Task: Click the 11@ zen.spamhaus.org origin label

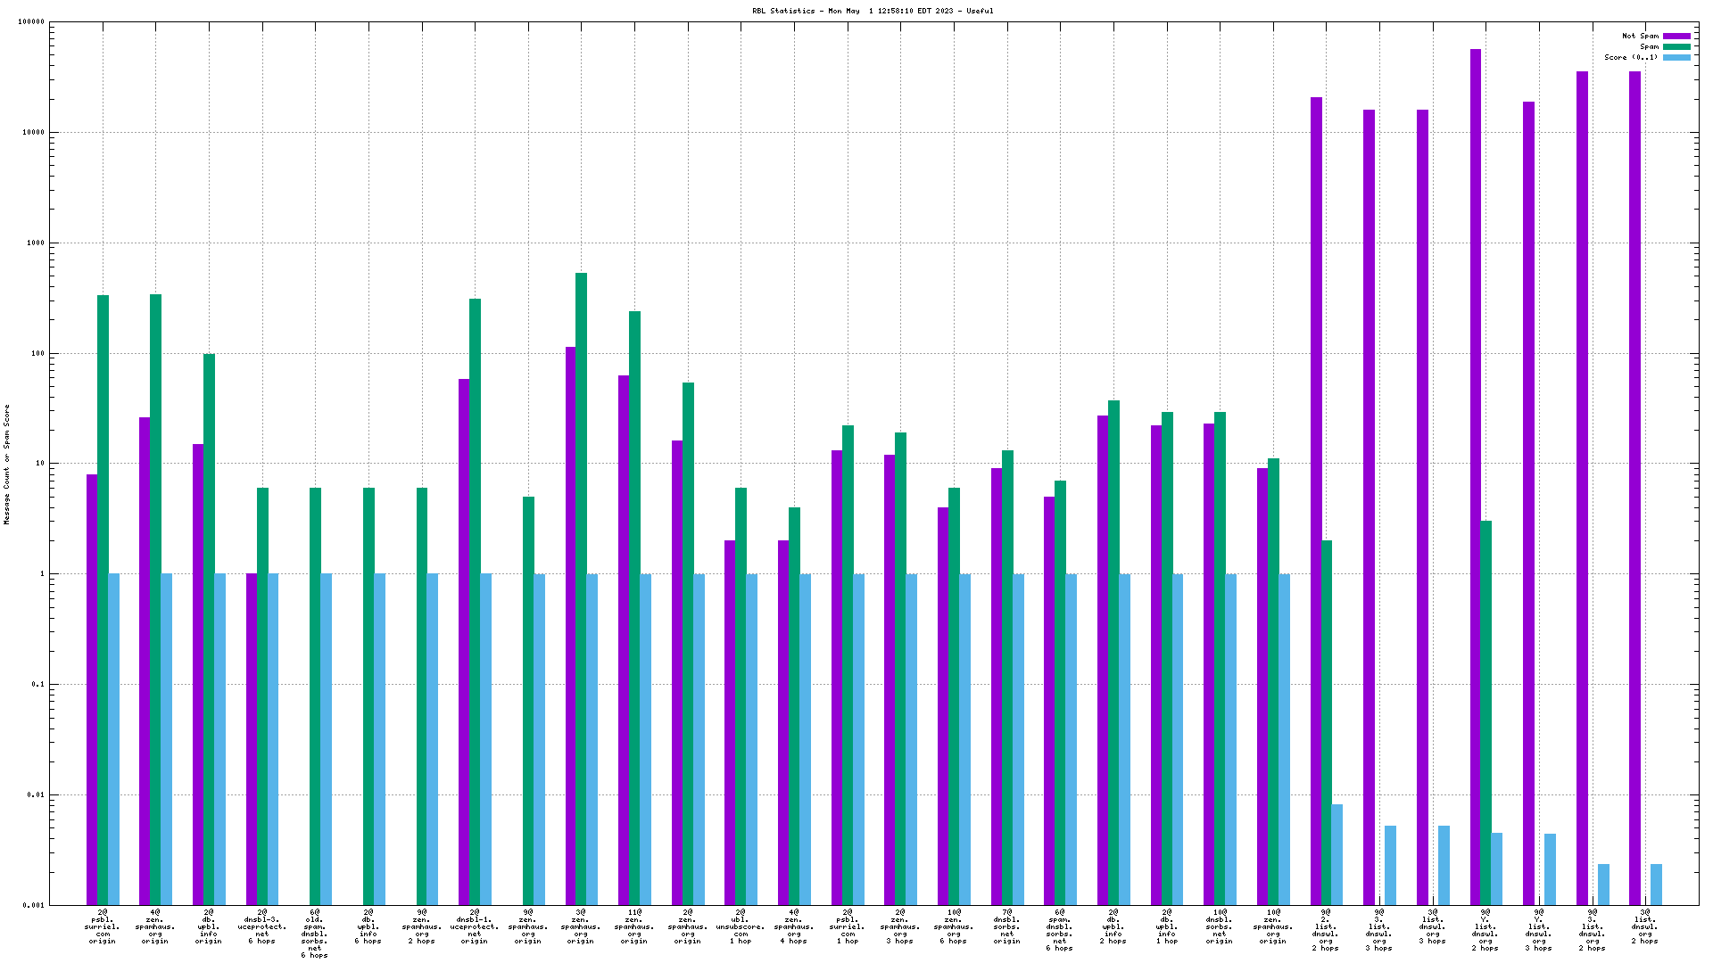Action: (634, 926)
